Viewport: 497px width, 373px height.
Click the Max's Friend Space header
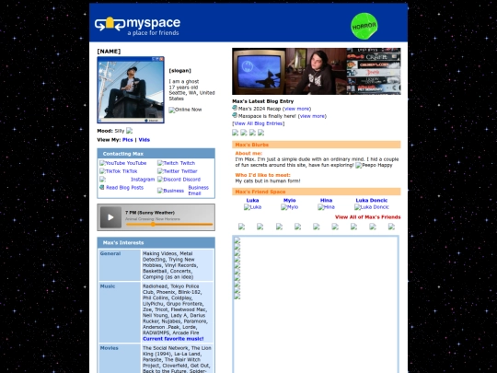[x=317, y=192]
